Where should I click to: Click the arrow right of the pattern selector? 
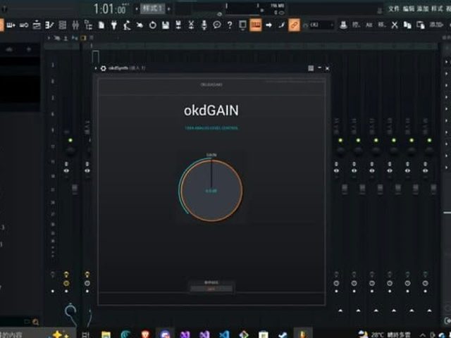[169, 9]
